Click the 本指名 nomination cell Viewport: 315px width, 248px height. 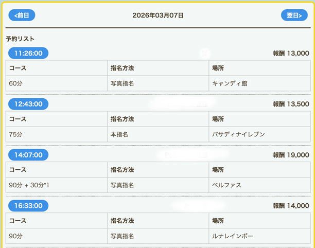119,134
